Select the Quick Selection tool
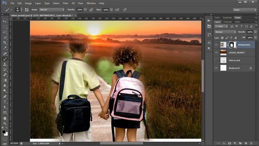Viewport: 259px width, 146px height. pyautogui.click(x=5, y=37)
